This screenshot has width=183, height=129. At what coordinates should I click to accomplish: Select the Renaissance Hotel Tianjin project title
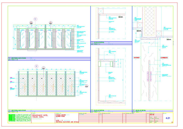(40, 116)
